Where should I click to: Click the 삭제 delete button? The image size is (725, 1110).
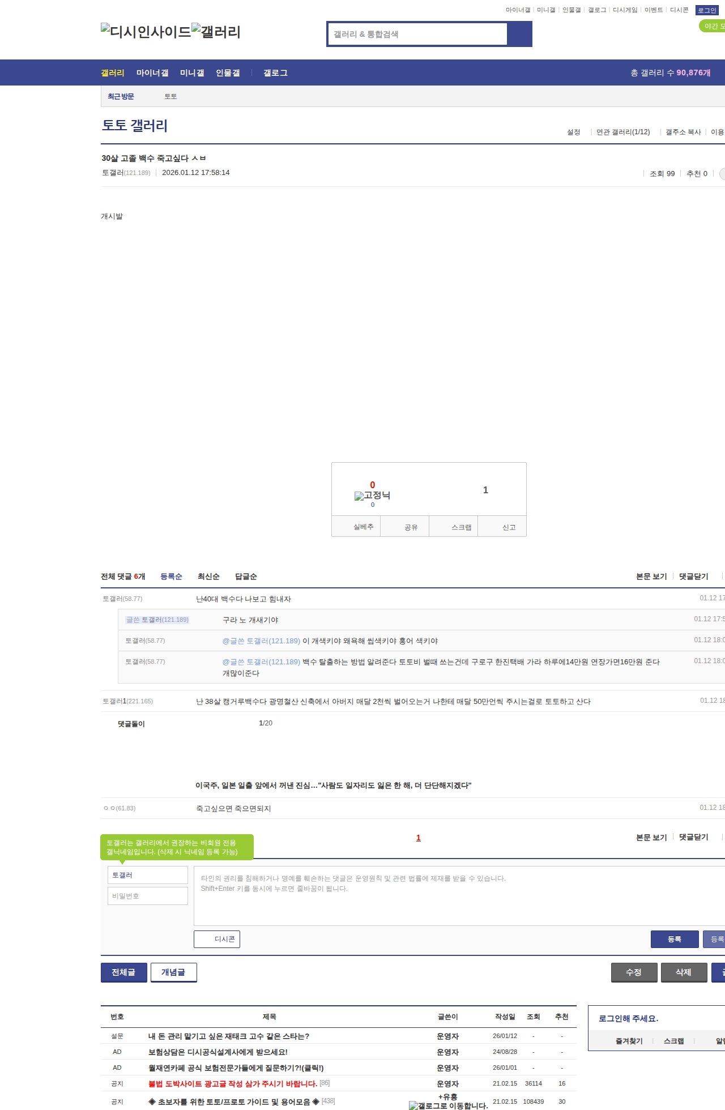click(684, 972)
